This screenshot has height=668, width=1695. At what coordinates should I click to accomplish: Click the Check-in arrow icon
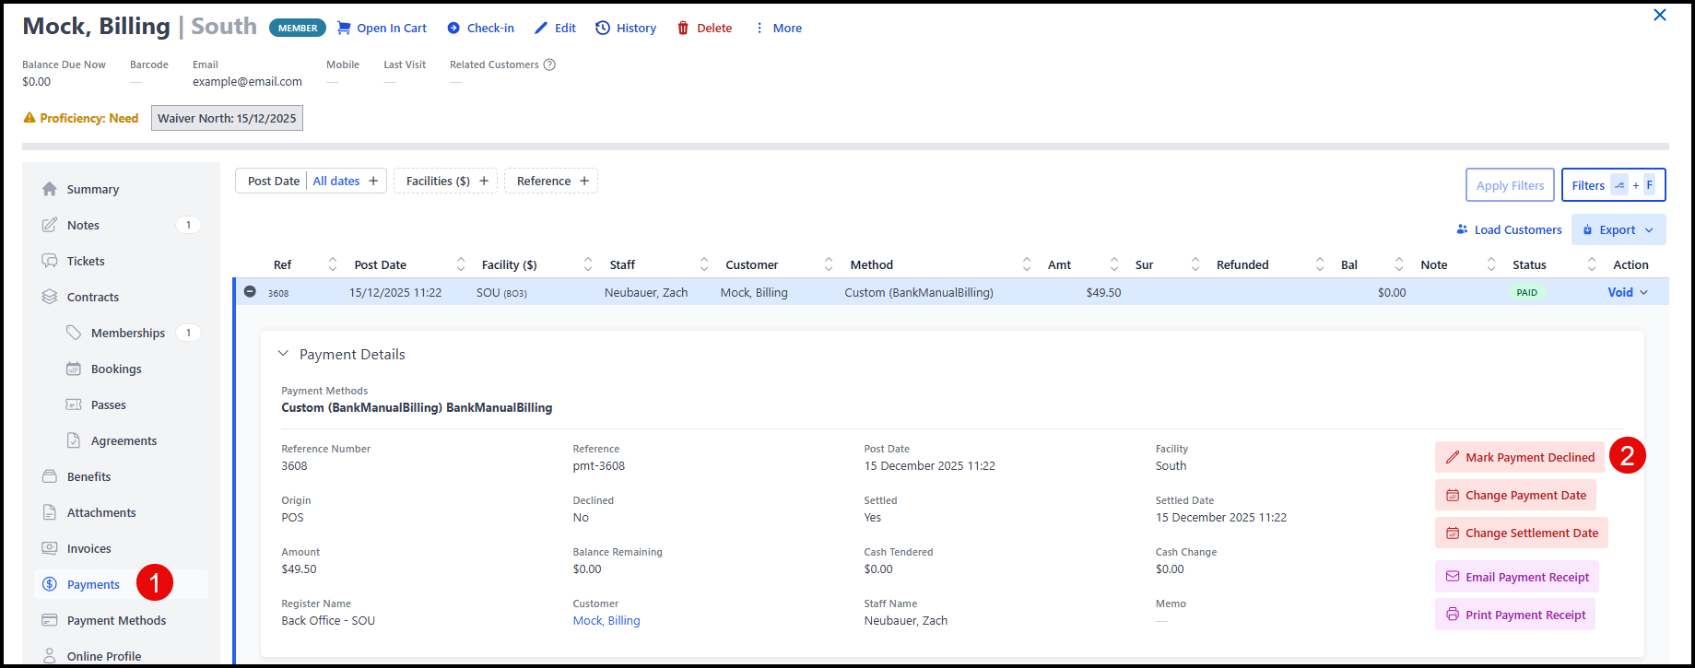coord(453,29)
